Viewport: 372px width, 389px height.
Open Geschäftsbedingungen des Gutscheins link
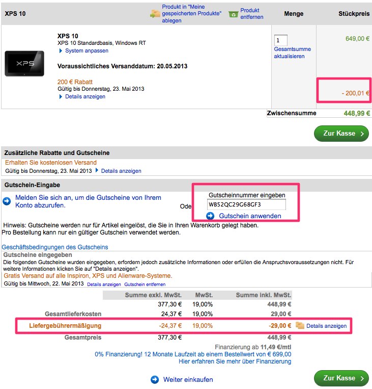point(55,247)
